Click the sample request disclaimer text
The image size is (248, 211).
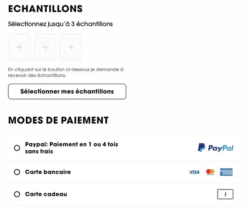tap(66, 73)
